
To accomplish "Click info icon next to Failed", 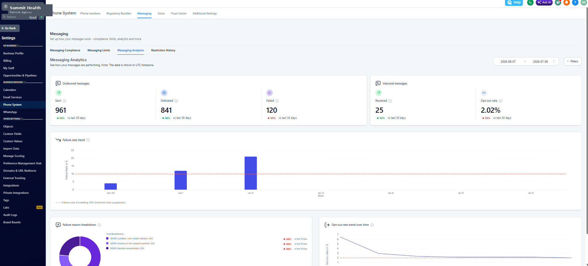I will pos(277,101).
